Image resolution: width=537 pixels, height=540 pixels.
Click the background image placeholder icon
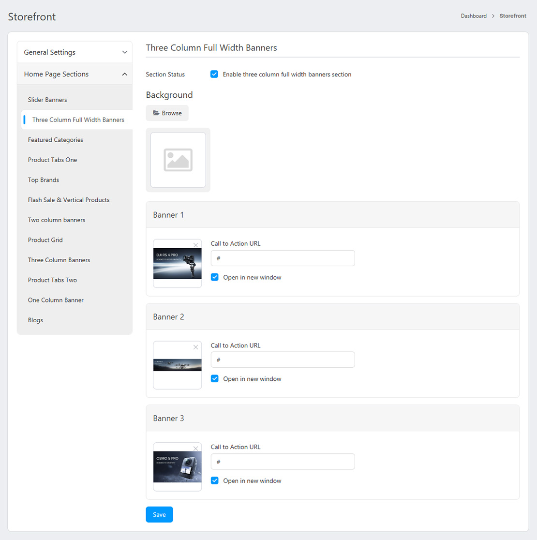tap(178, 160)
